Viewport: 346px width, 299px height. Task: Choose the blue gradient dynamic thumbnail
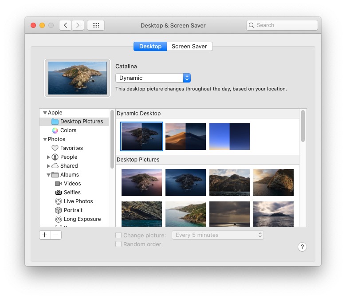(x=229, y=136)
